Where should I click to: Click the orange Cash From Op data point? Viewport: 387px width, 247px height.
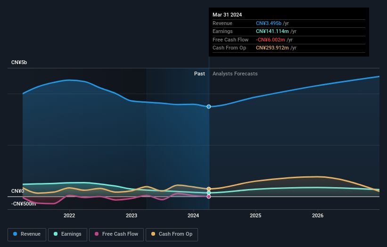pyautogui.click(x=209, y=189)
